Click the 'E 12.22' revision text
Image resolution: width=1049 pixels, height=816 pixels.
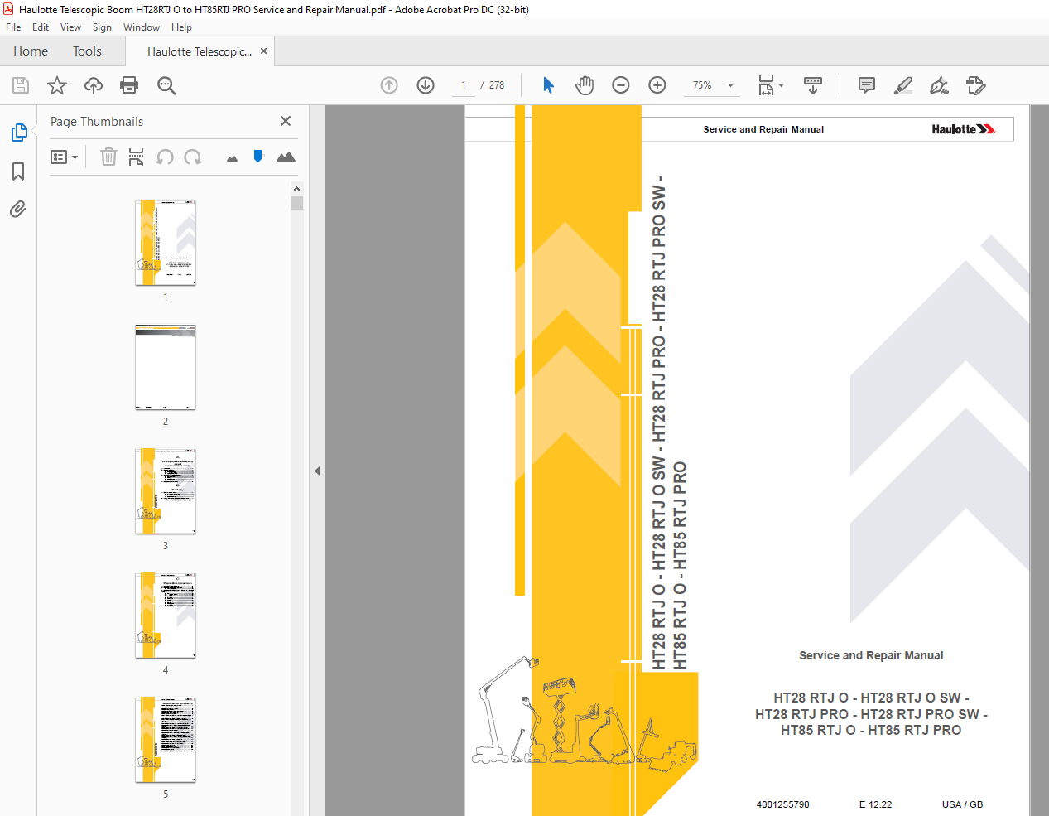point(875,804)
